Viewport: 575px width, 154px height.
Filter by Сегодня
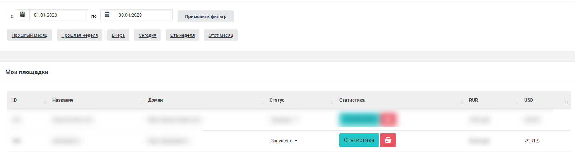147,35
